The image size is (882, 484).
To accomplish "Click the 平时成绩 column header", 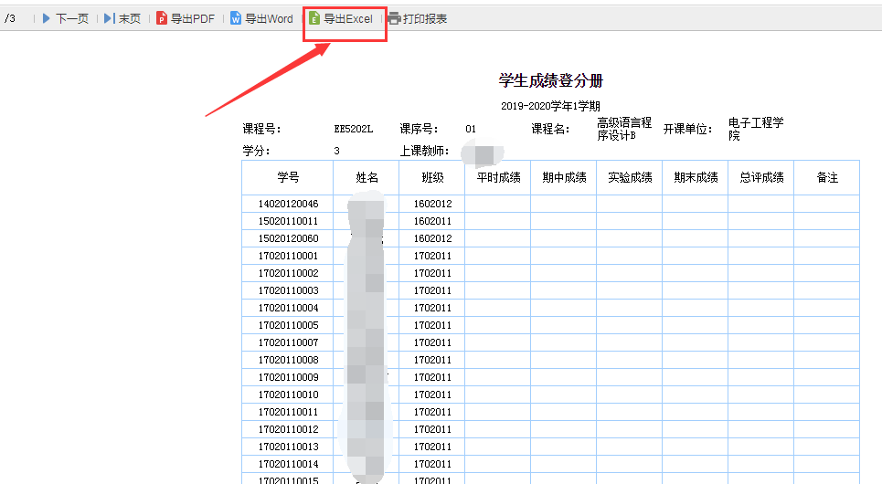I will pyautogui.click(x=498, y=177).
